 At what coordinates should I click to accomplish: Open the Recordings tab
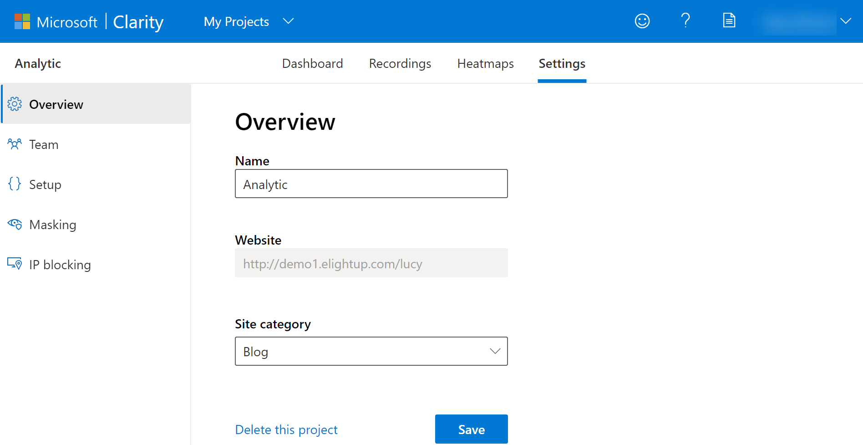point(400,63)
